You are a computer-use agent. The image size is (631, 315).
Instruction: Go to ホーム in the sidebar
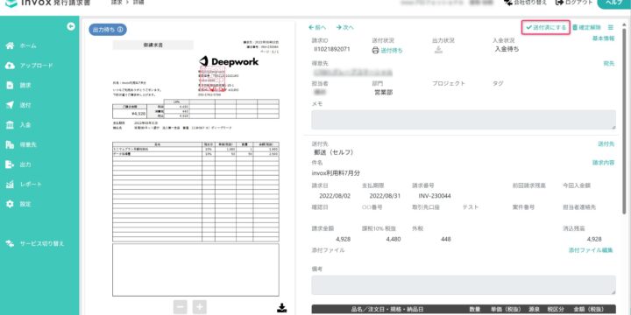coord(22,45)
